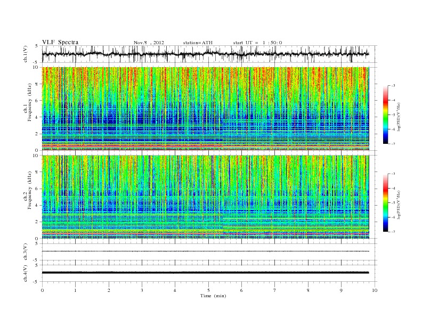Select the "Time (min)" axis label
This screenshot has width=422, height=326.
pos(213,296)
